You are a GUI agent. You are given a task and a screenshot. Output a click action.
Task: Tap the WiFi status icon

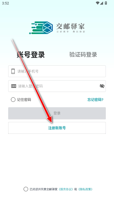point(98,3)
